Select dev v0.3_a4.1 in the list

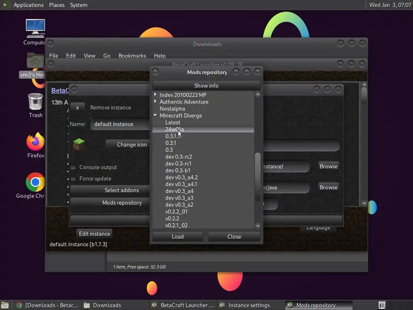coord(181,184)
